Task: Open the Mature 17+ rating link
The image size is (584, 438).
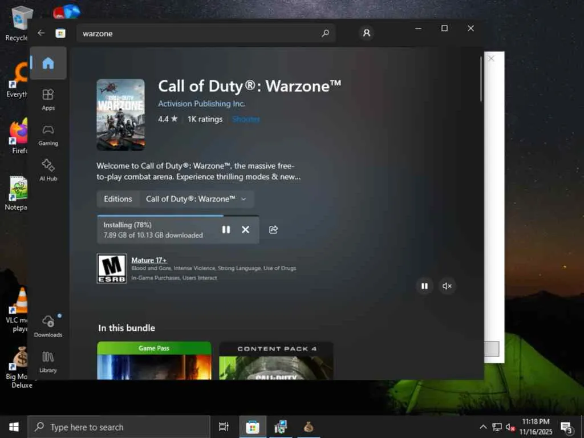Action: pos(149,260)
